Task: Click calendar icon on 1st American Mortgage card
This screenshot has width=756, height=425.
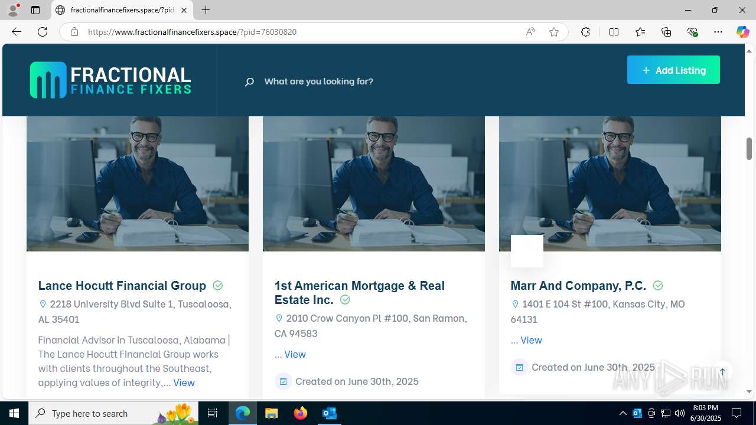Action: coord(283,381)
